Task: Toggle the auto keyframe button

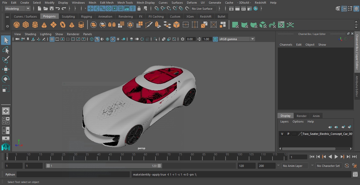Action: pyautogui.click(x=347, y=166)
